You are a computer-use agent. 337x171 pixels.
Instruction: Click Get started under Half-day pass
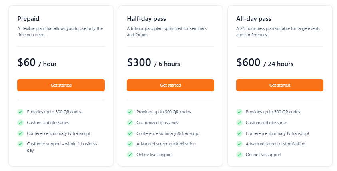click(170, 85)
